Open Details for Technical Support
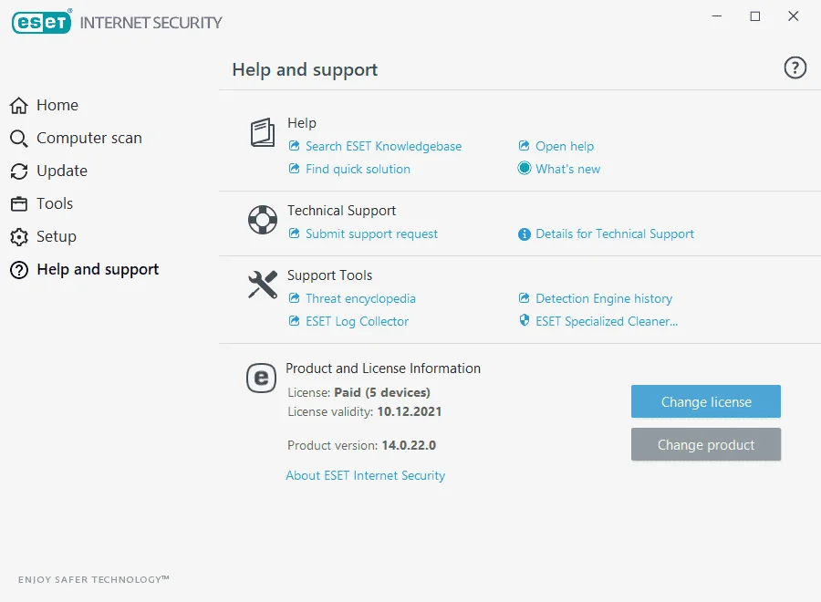Viewport: 821px width, 602px height. click(615, 234)
